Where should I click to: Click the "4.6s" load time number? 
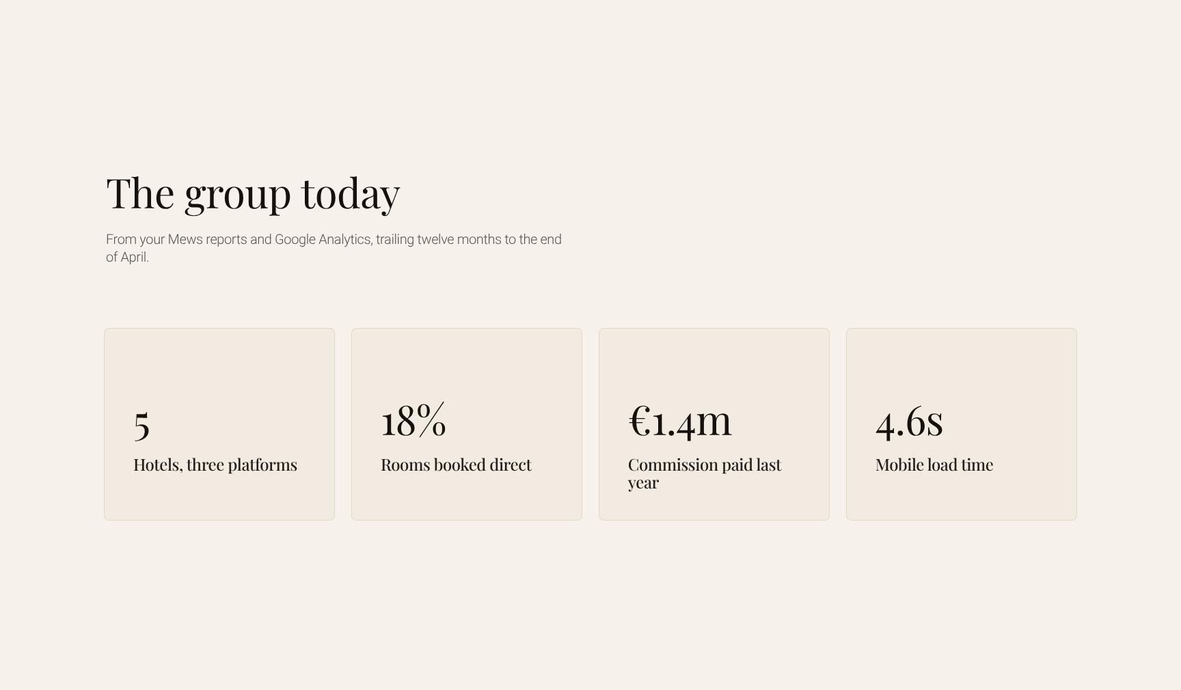[x=910, y=420]
